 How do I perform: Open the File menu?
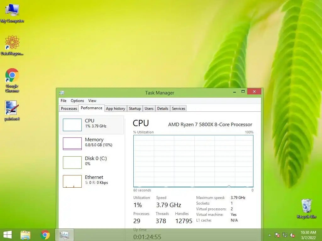tap(64, 101)
